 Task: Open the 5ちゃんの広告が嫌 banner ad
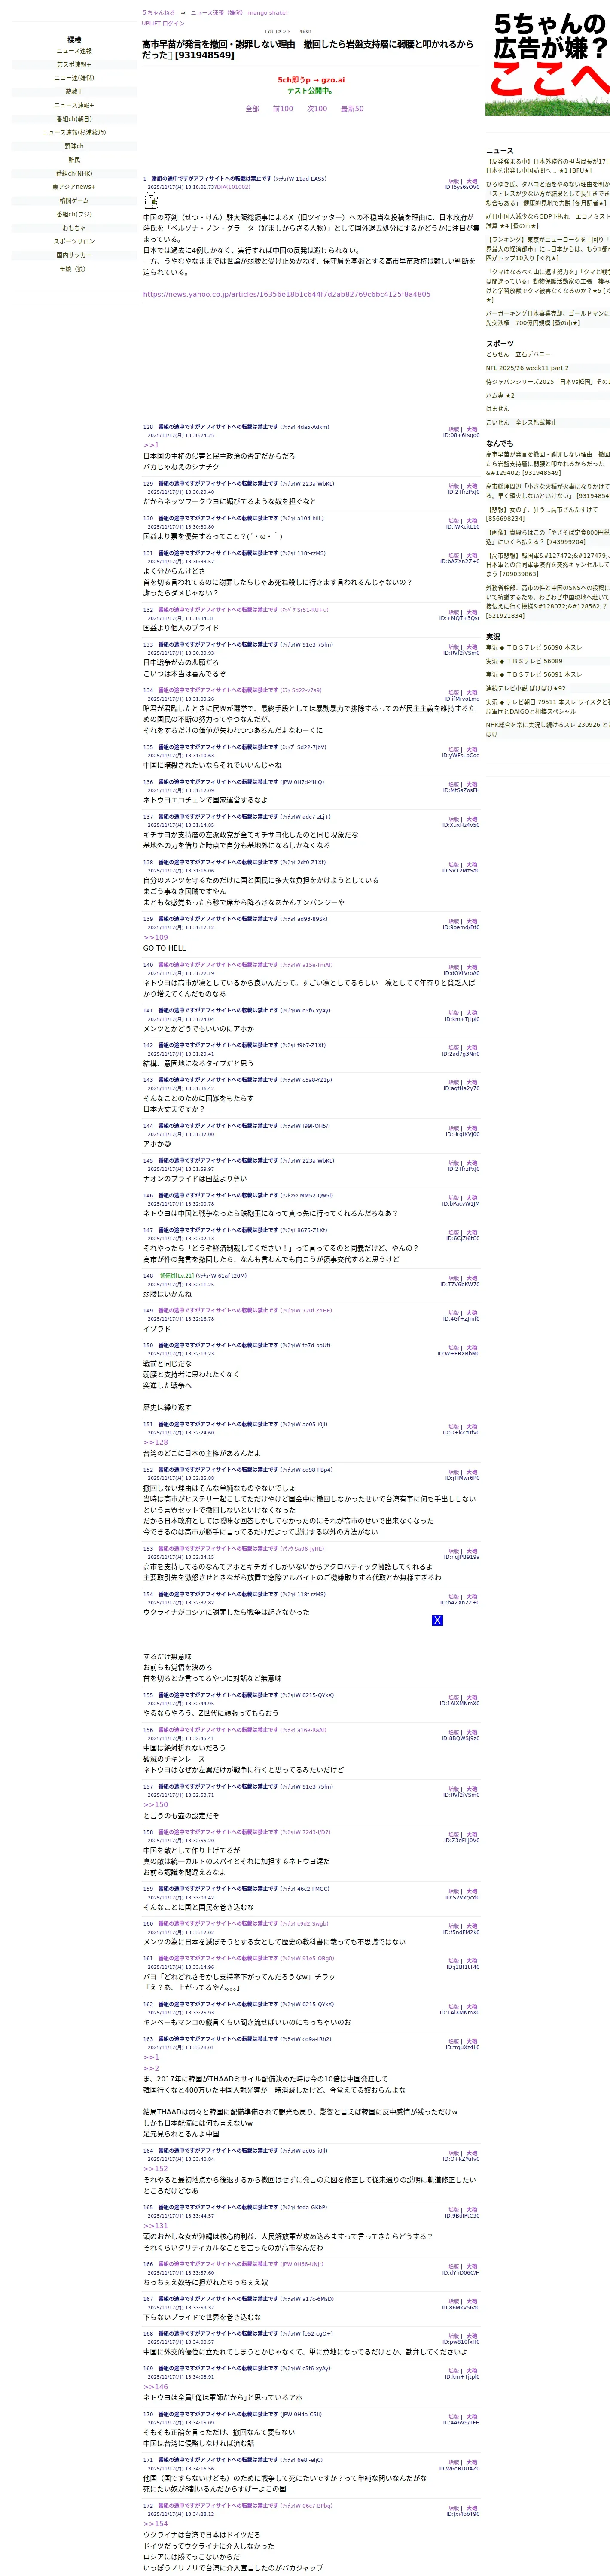[x=548, y=63]
